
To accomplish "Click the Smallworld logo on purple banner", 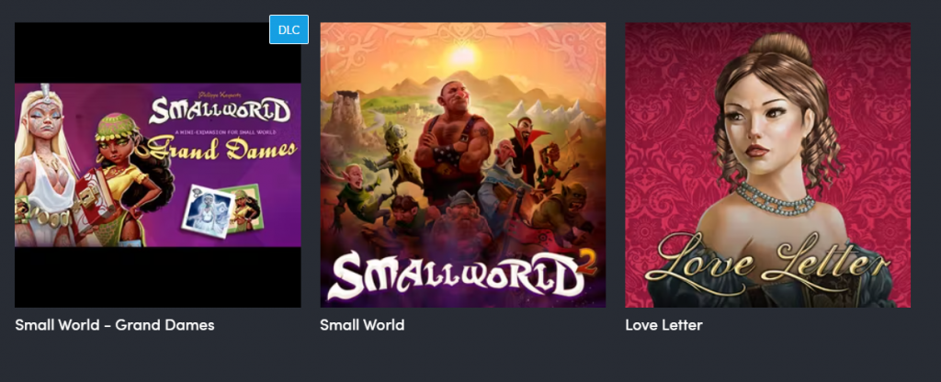I will click(x=219, y=111).
